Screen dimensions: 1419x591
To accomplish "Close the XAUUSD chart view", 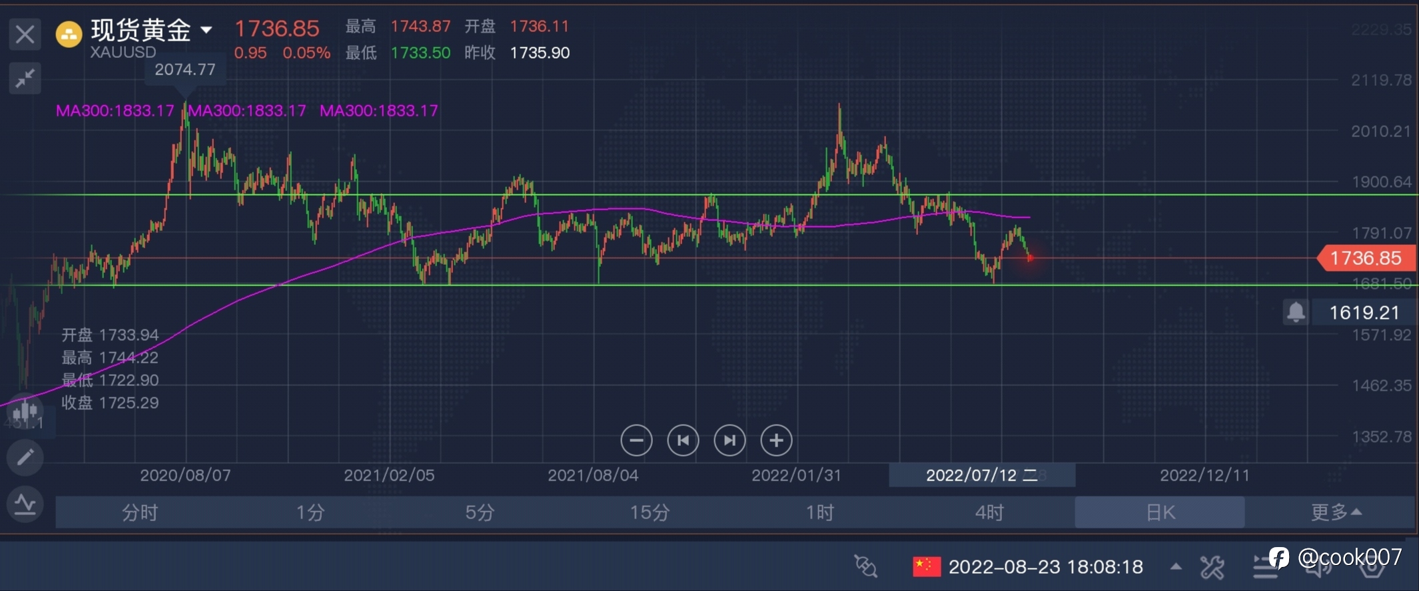I will [25, 34].
